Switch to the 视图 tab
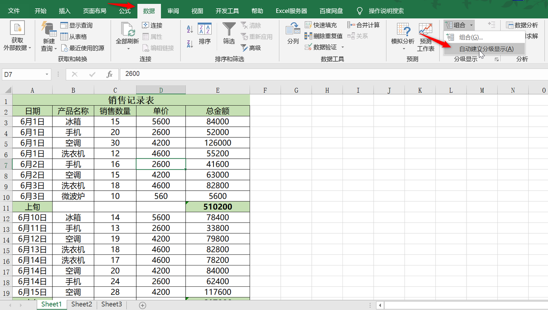 [x=197, y=11]
